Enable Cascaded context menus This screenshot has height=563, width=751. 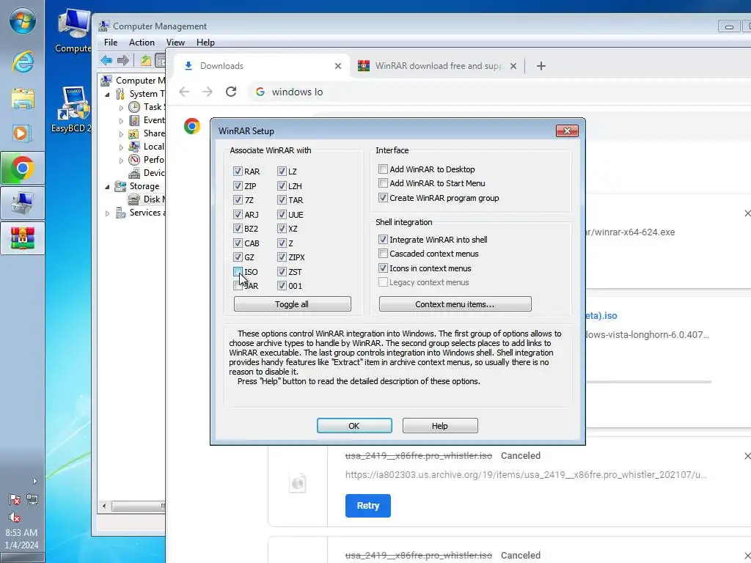point(383,253)
